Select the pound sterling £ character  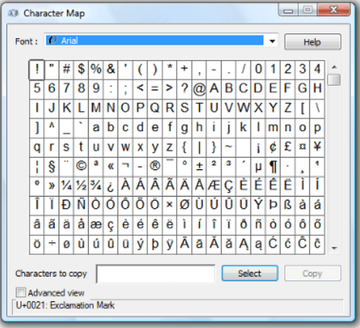[288, 147]
